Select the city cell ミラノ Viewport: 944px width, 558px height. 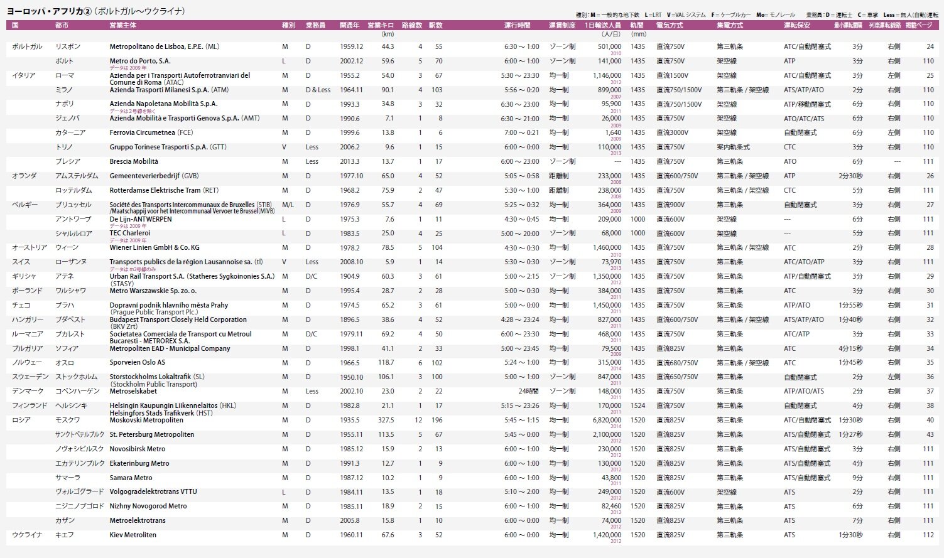65,90
